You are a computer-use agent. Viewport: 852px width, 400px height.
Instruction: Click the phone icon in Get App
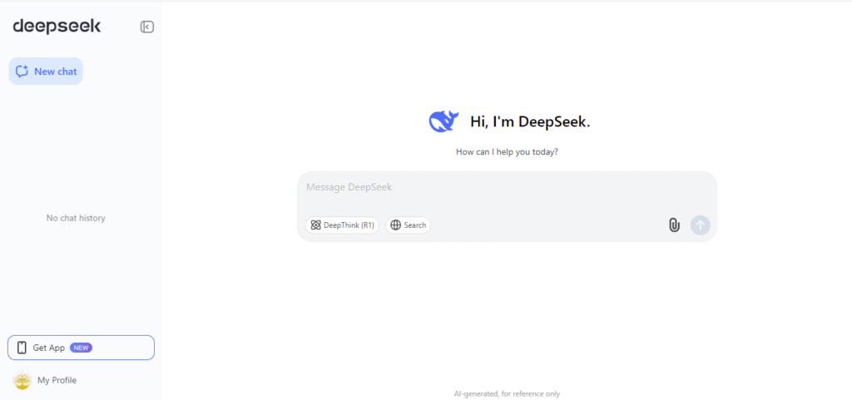click(x=22, y=348)
